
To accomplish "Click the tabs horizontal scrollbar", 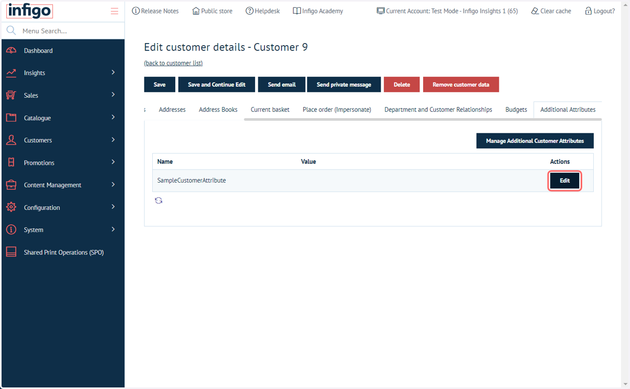I will (423, 120).
